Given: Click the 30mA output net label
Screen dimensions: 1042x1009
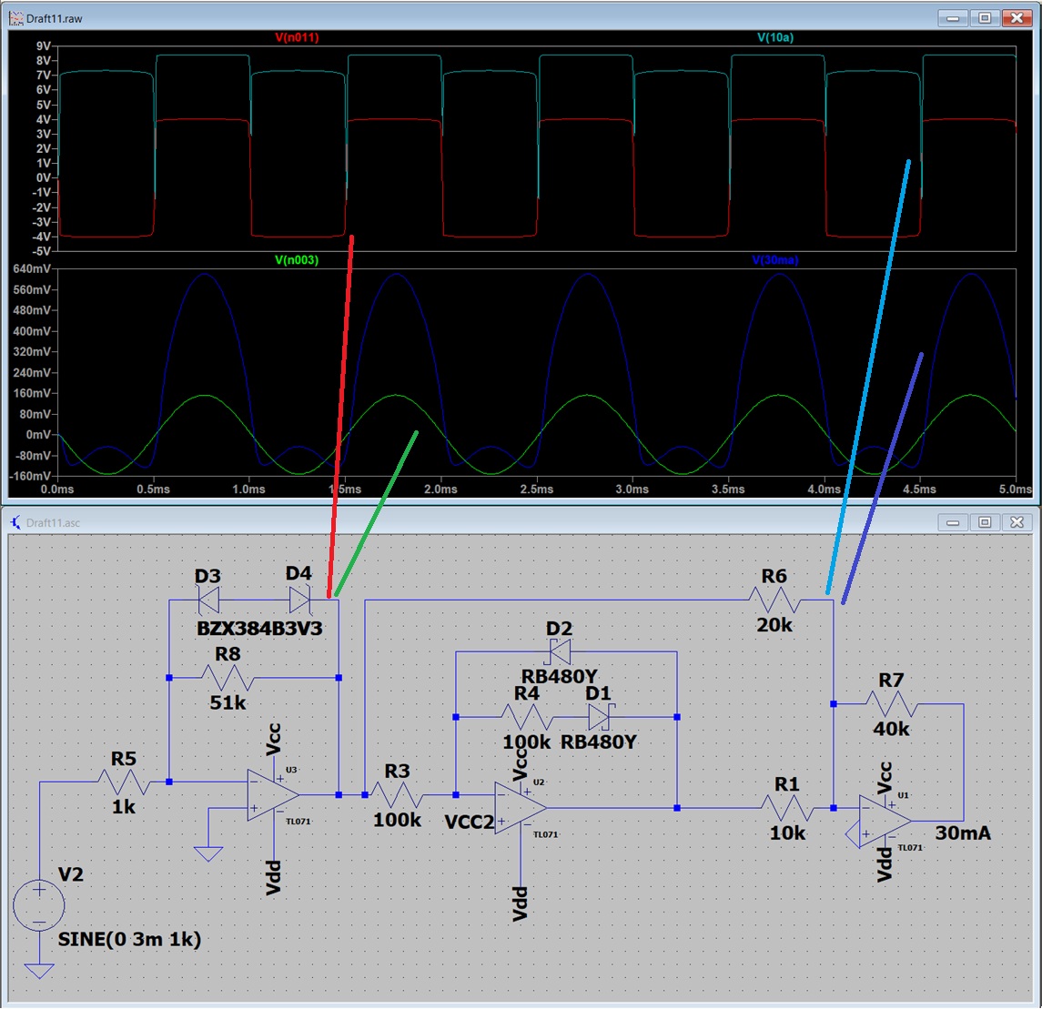Looking at the screenshot, I should (x=963, y=833).
